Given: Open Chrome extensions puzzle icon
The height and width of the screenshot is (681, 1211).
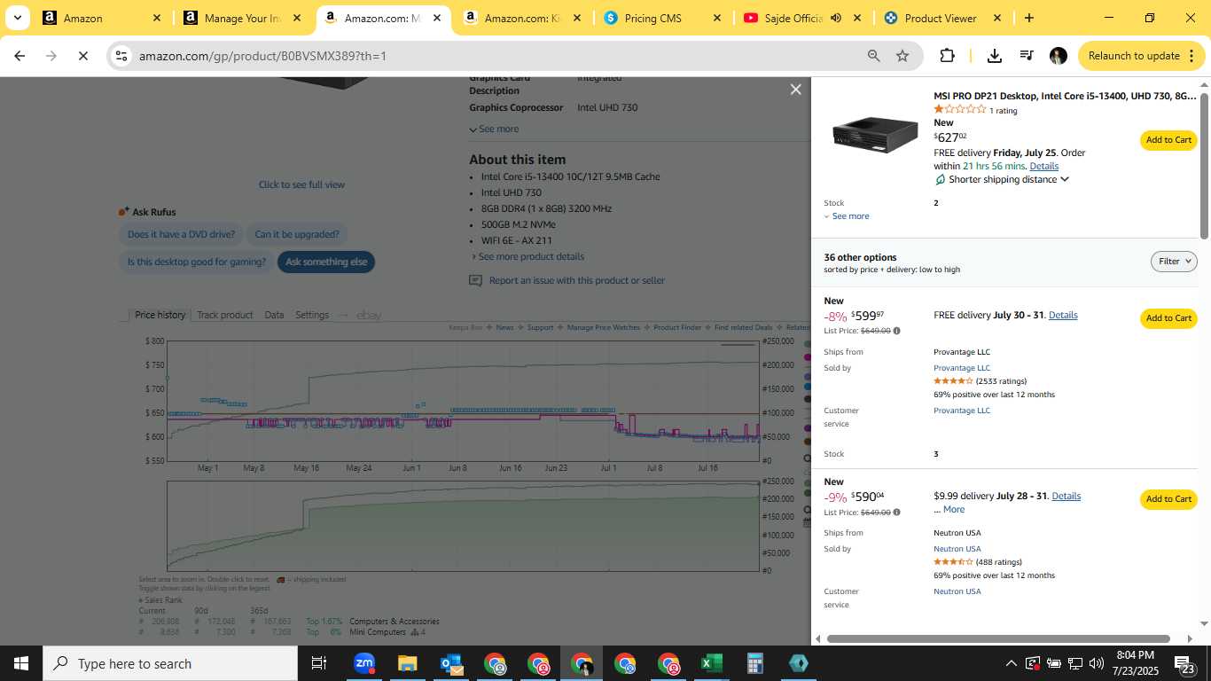Looking at the screenshot, I should tap(947, 56).
